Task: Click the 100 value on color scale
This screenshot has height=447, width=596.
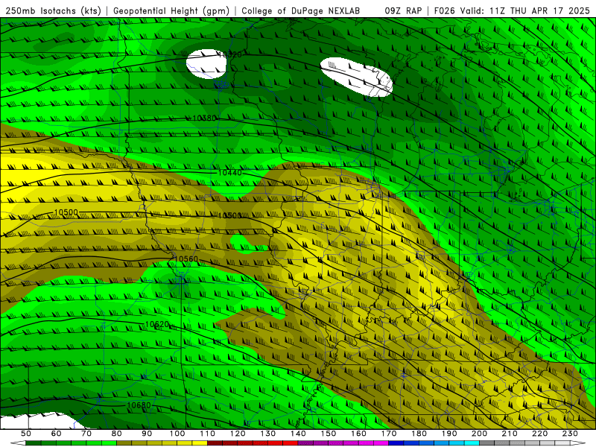Action: click(177, 434)
